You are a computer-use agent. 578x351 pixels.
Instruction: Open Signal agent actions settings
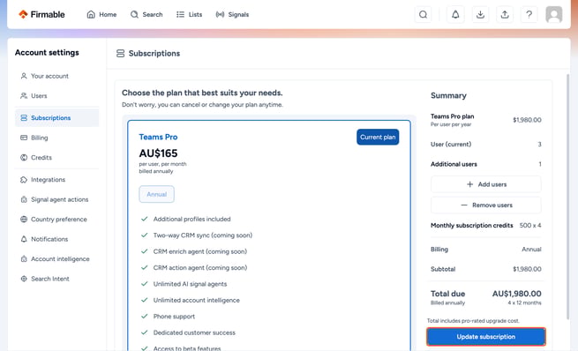tap(56, 199)
